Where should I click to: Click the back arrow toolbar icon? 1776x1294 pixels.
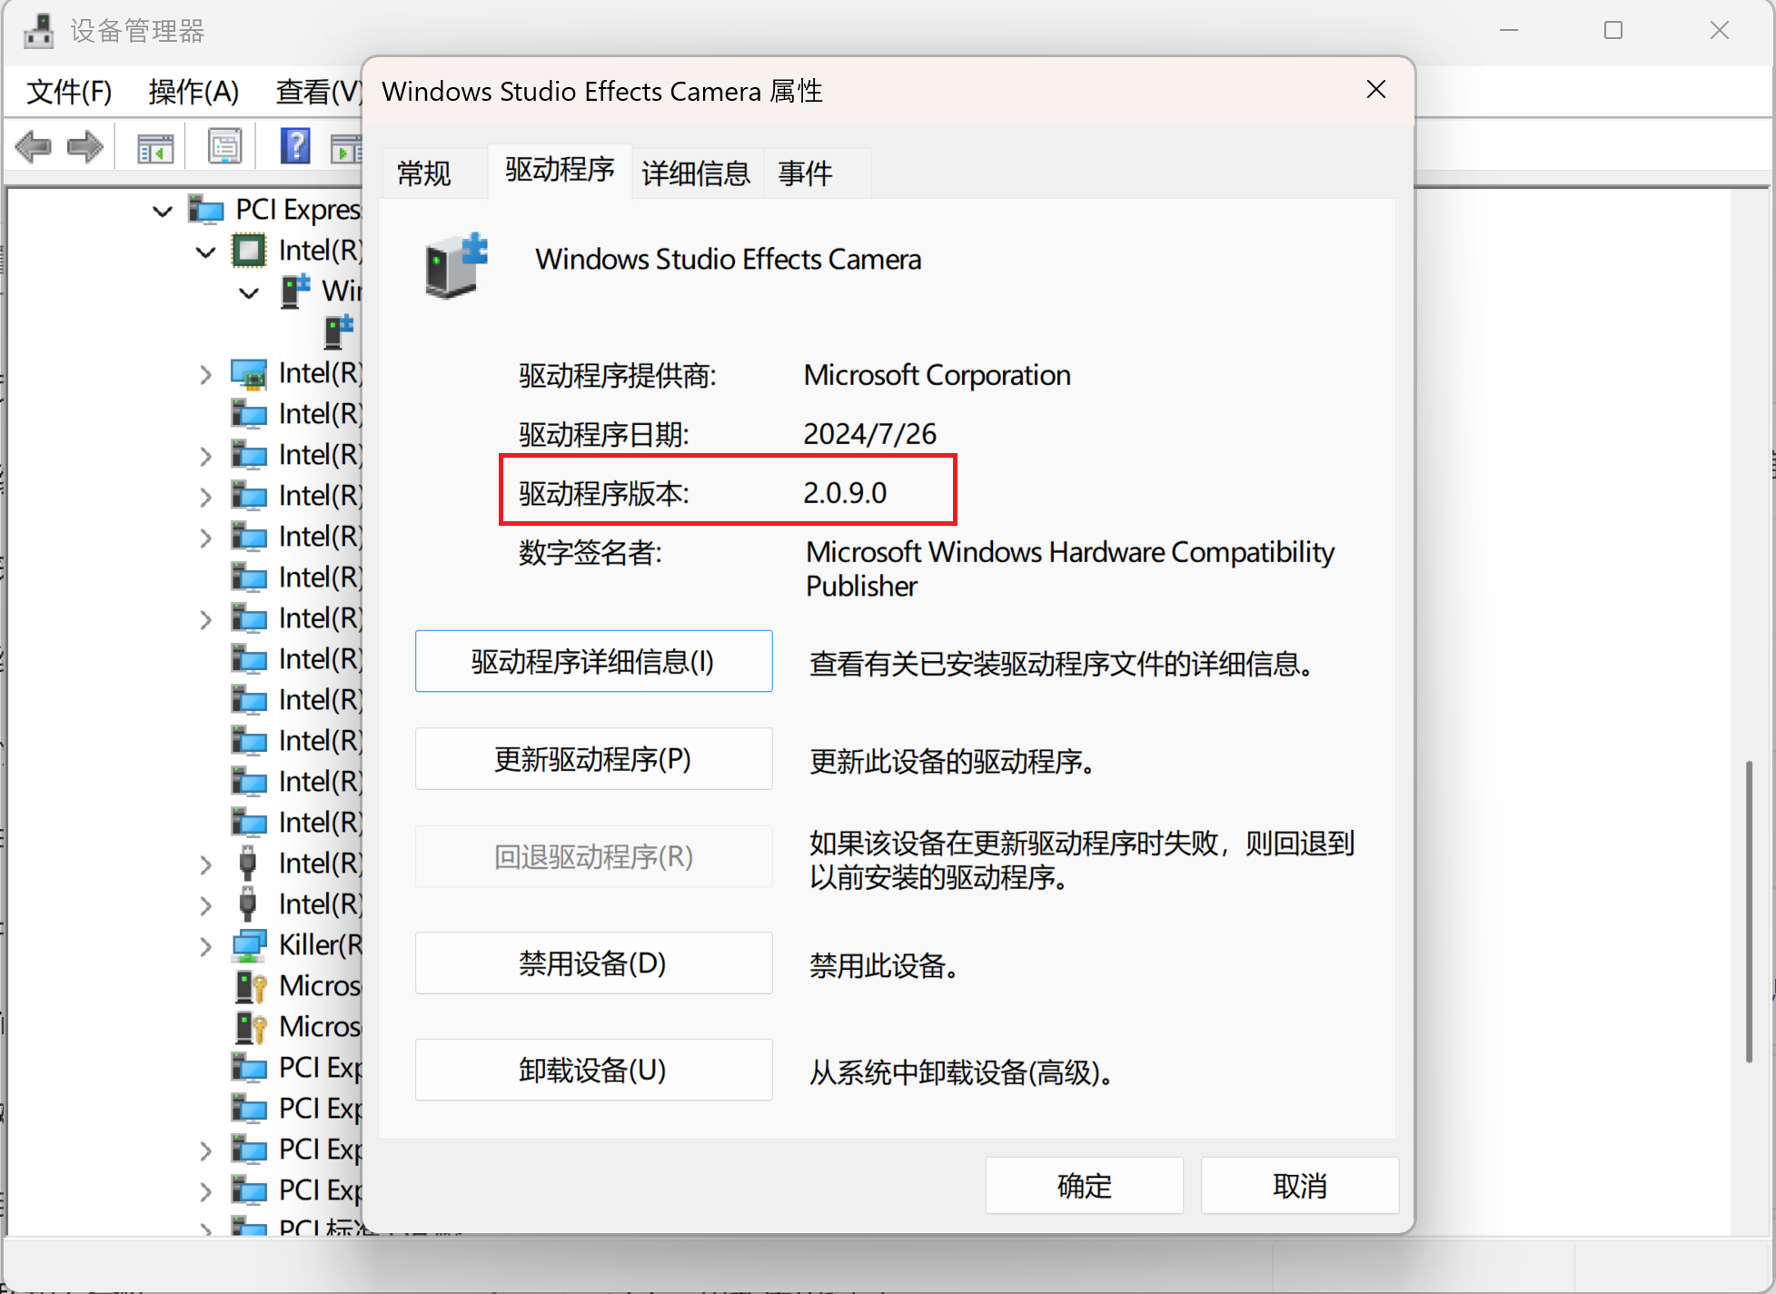point(35,146)
